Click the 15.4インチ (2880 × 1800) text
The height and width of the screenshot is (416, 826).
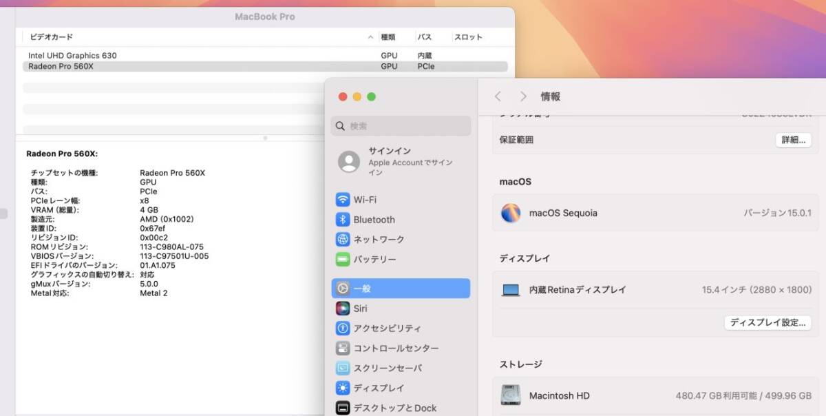coord(756,290)
